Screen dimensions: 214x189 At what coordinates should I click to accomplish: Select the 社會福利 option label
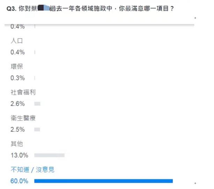[23, 93]
